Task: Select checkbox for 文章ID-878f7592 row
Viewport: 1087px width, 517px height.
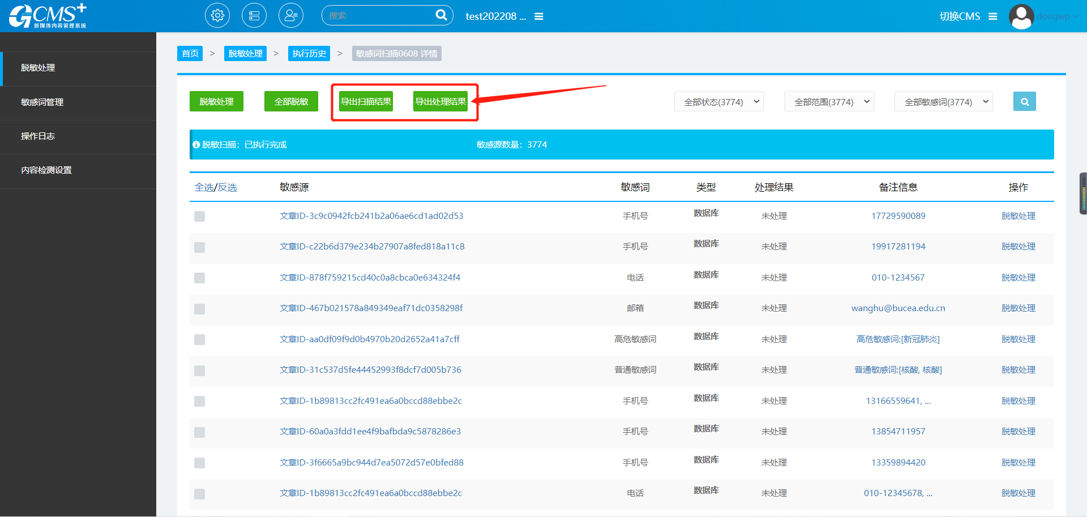Action: pos(199,278)
